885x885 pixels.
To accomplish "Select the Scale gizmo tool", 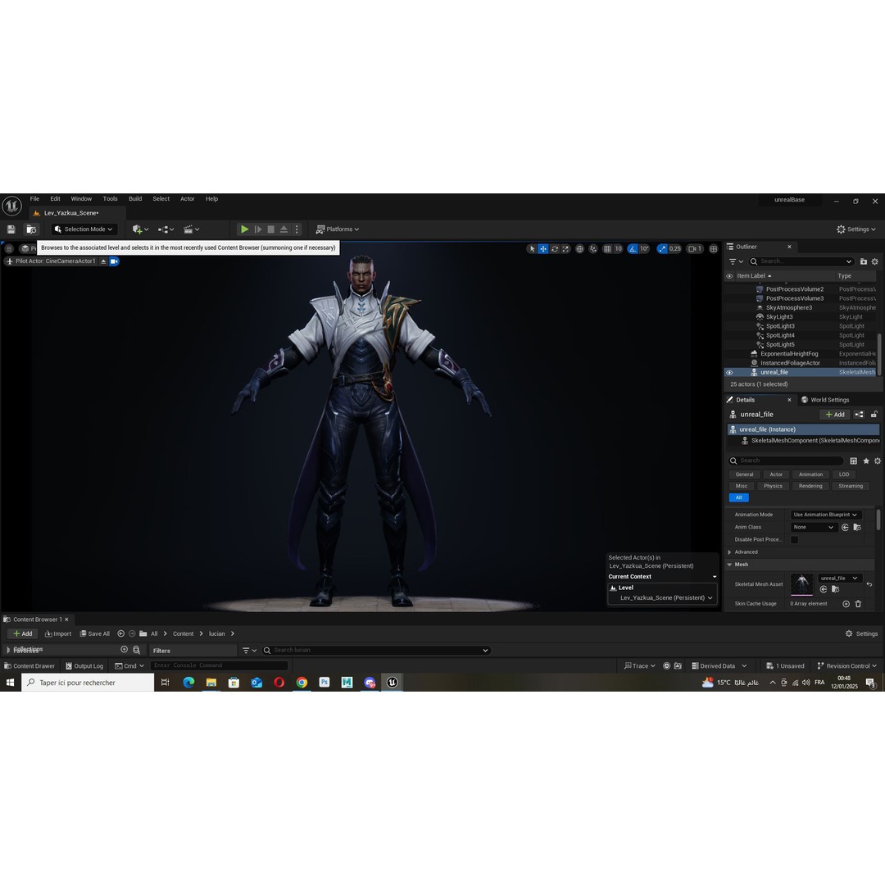I will (566, 248).
